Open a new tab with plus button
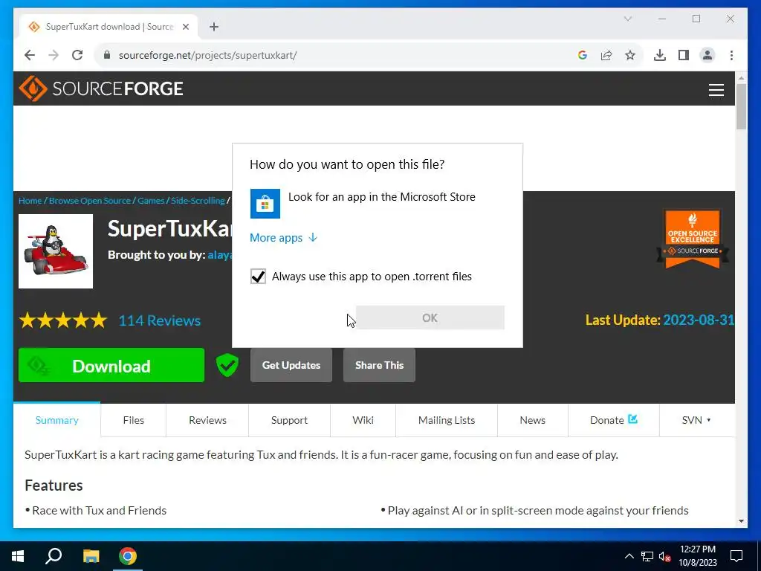Screen dimensions: 761x571 (x=214, y=27)
